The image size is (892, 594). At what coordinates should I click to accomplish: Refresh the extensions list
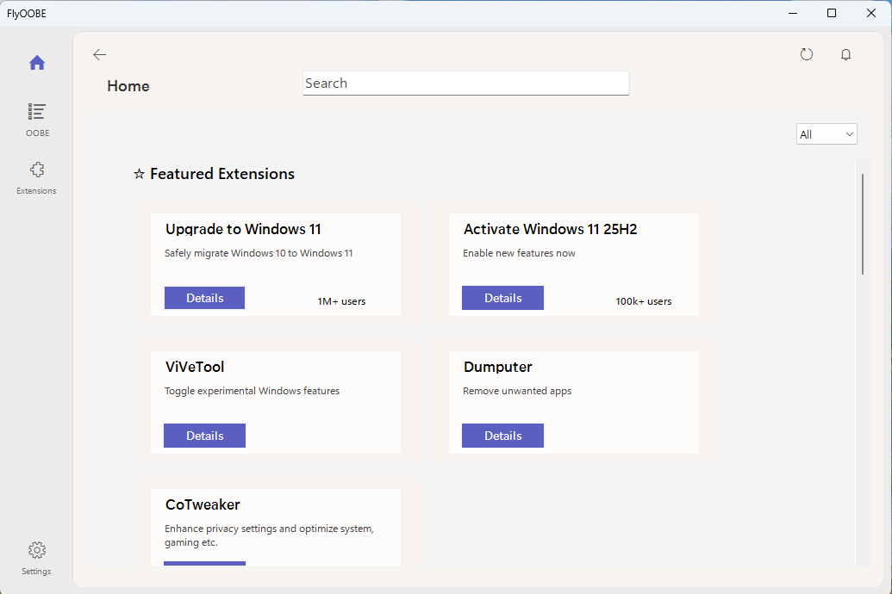click(x=806, y=53)
